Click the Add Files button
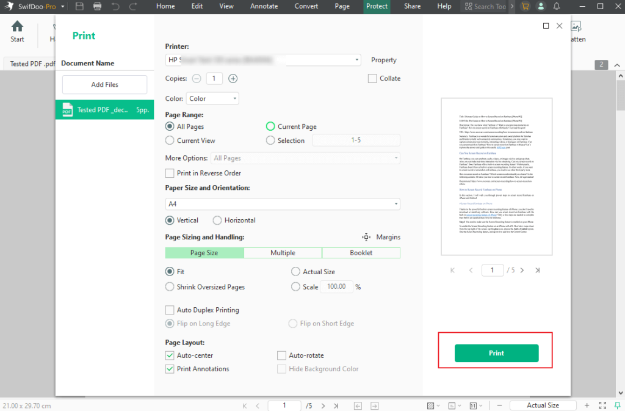Image resolution: width=625 pixels, height=411 pixels. coord(104,84)
